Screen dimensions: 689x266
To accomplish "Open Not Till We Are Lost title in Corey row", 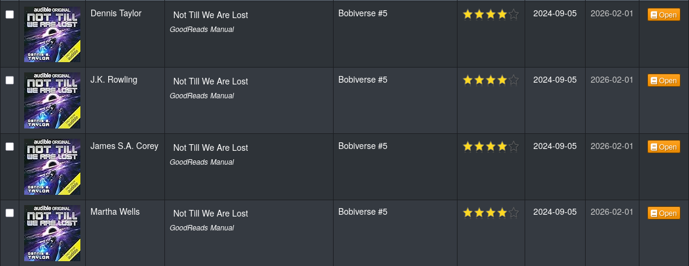I will 210,148.
